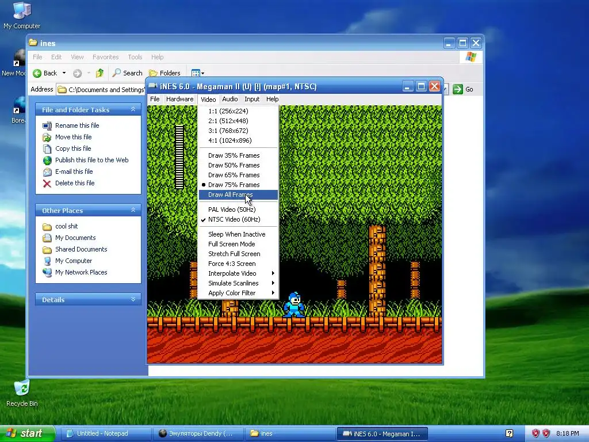Toggle NTSC Video (60Hz) option
This screenshot has width=589, height=442.
pos(238,219)
